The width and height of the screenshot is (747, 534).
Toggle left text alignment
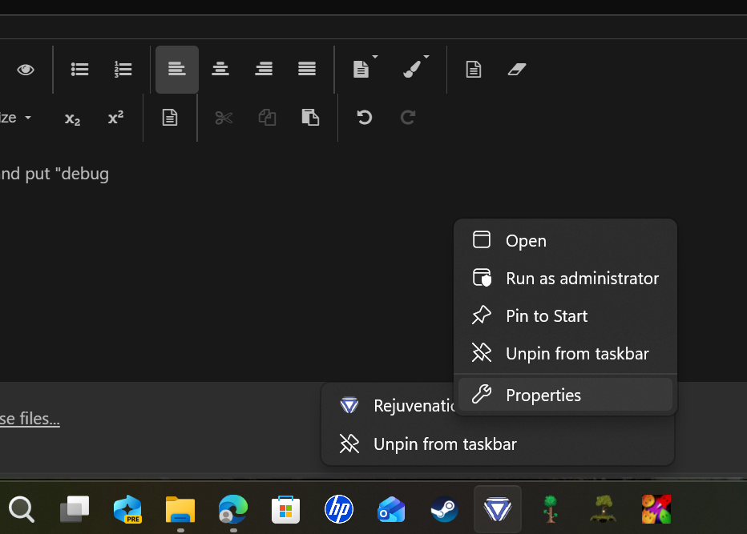pyautogui.click(x=177, y=70)
